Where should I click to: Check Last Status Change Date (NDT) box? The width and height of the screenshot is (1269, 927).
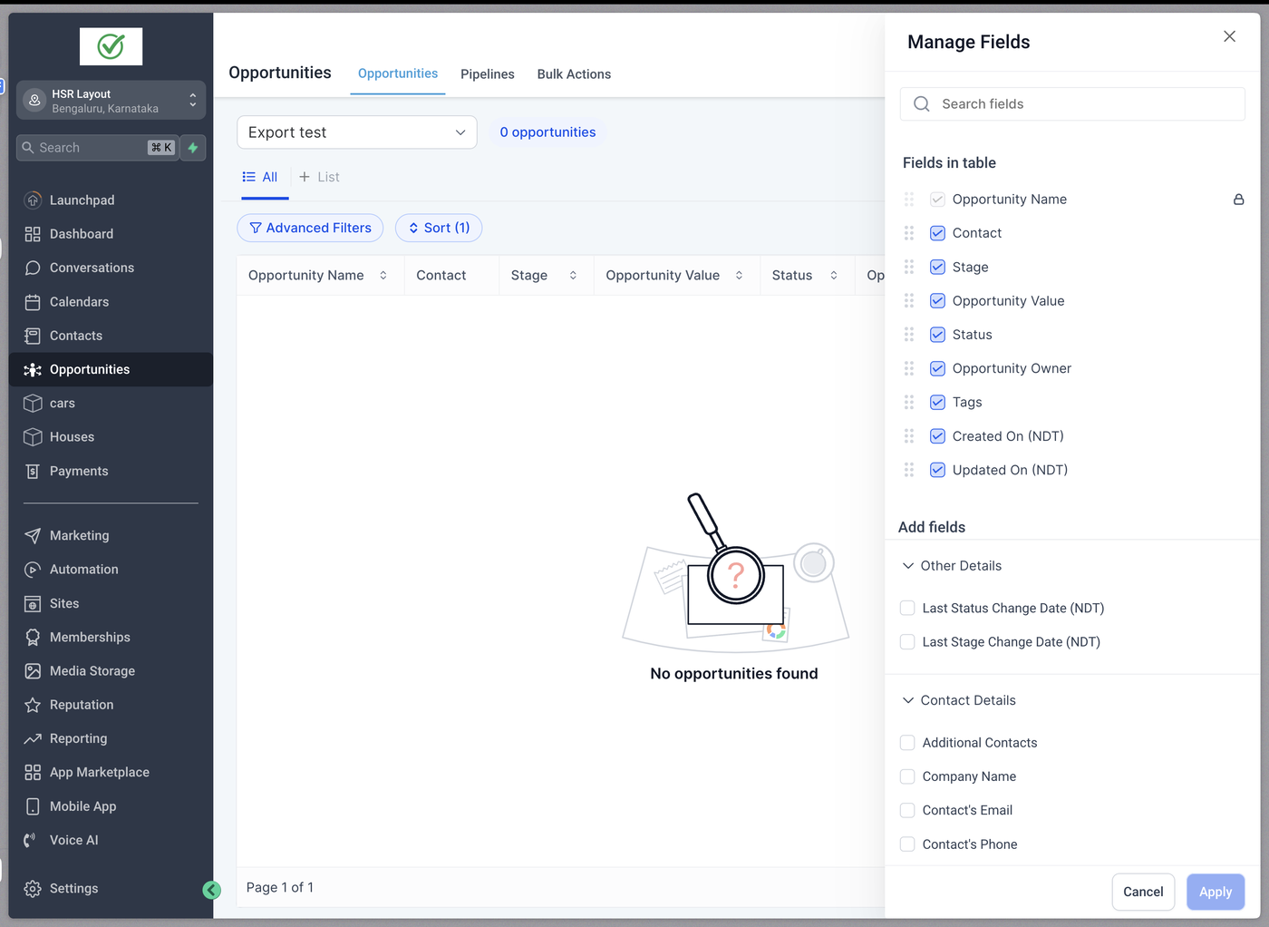[907, 608]
